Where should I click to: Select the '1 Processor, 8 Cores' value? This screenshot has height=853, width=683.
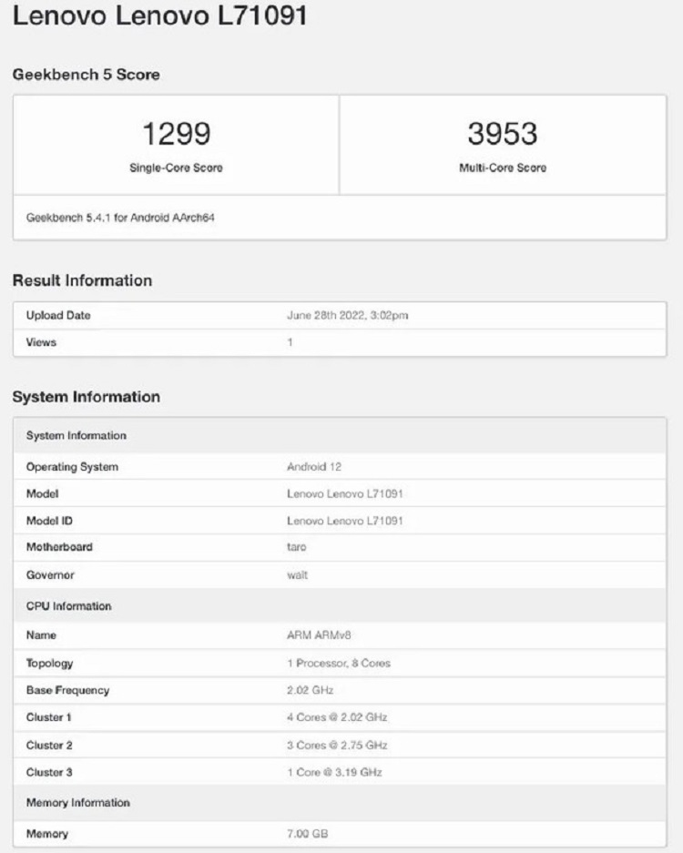coord(339,663)
